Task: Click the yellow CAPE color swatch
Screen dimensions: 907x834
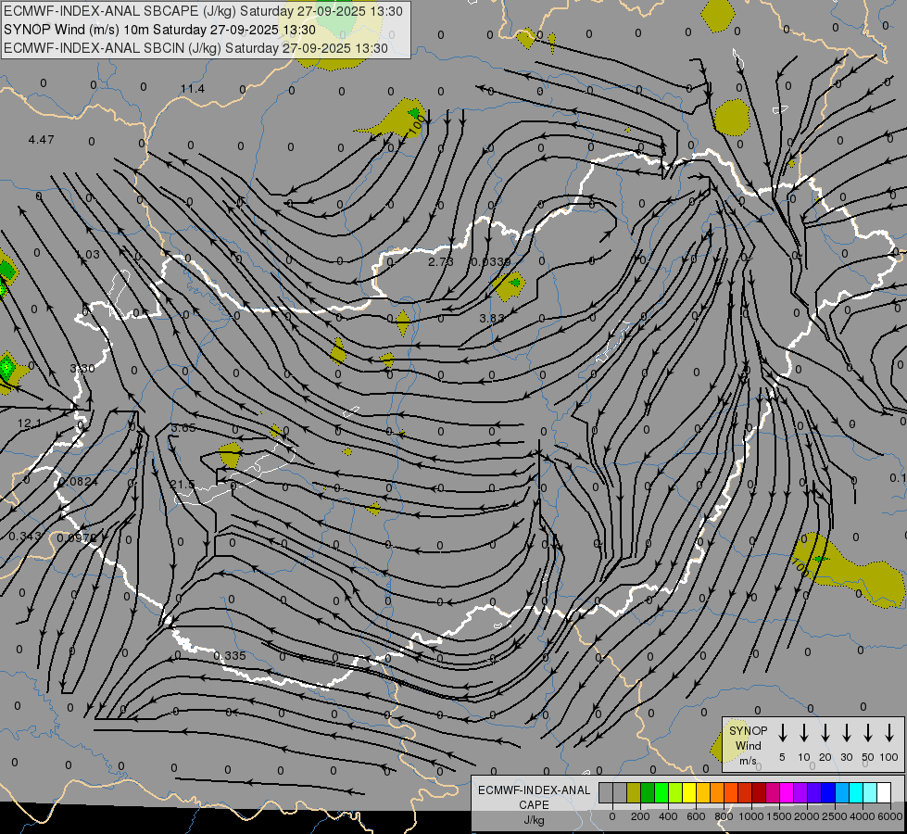Action: pyautogui.click(x=689, y=792)
